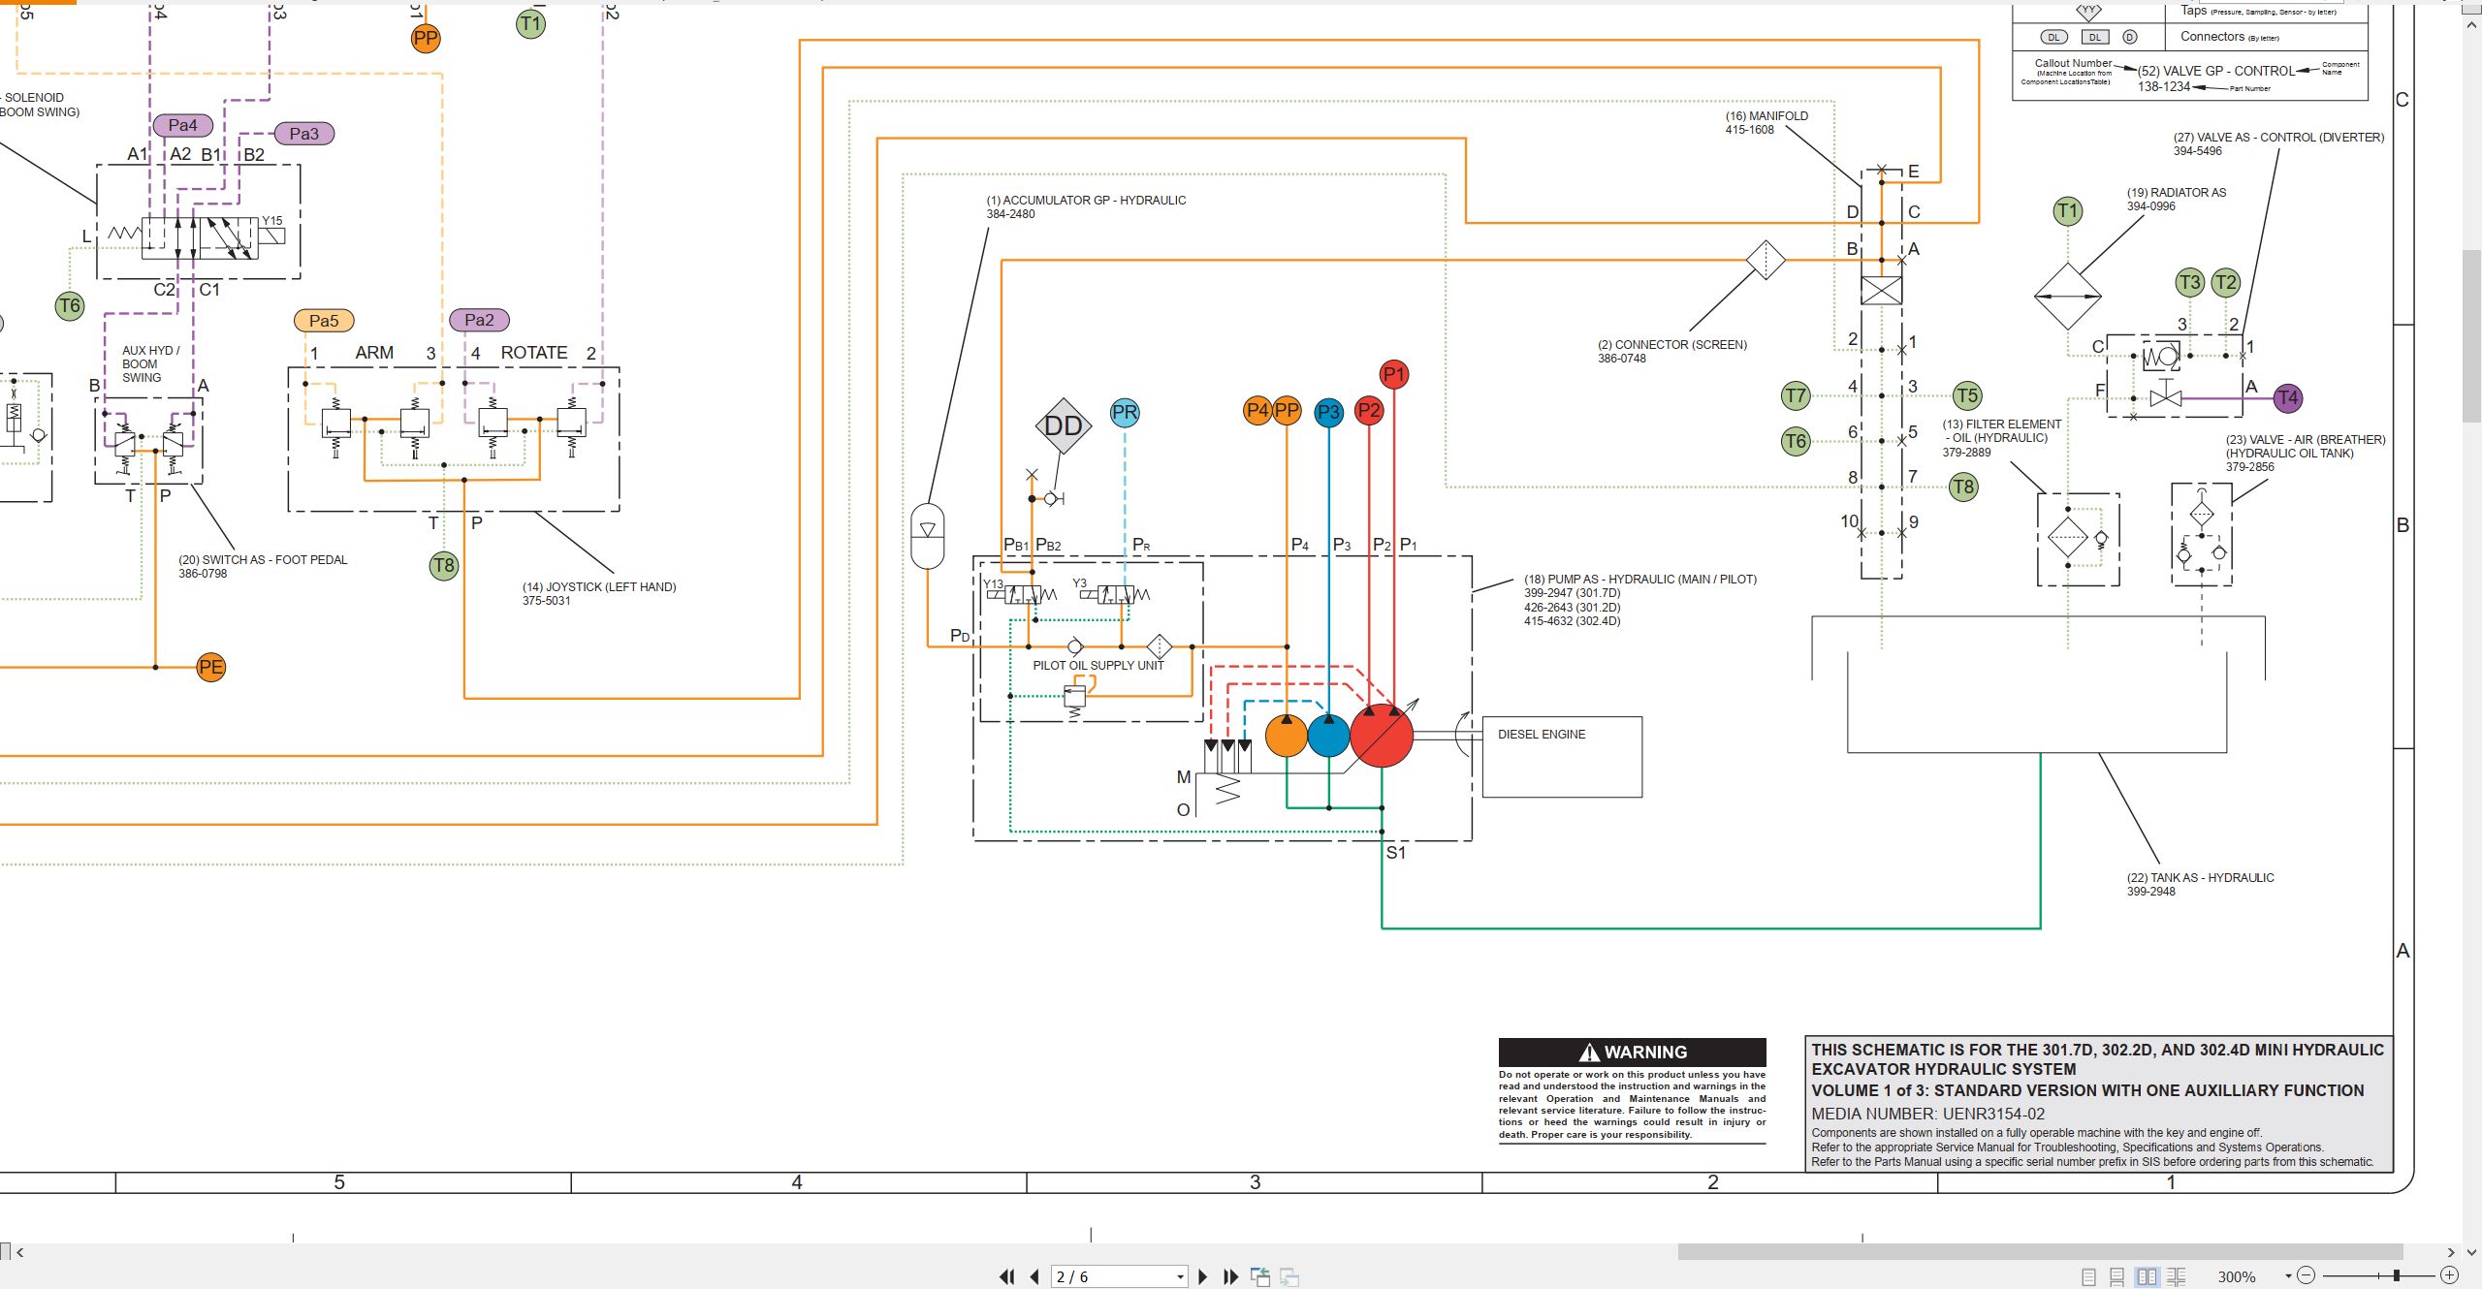
Task: Click the Pa4 purple pilot label
Action: click(x=182, y=125)
